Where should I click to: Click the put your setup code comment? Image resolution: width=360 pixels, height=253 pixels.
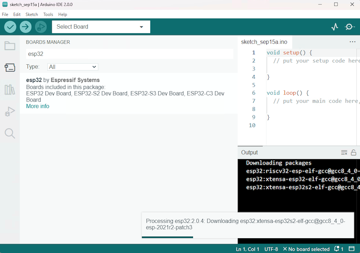point(316,61)
